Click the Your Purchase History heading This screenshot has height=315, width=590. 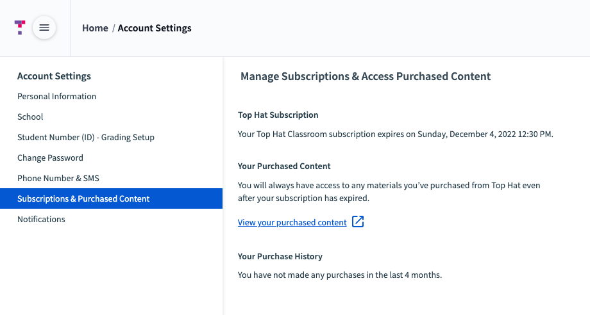(280, 256)
